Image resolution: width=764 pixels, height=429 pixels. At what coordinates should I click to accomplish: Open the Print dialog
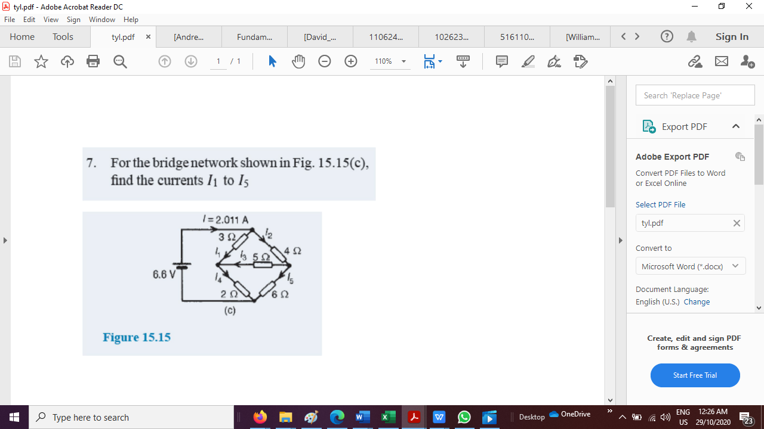tap(93, 61)
